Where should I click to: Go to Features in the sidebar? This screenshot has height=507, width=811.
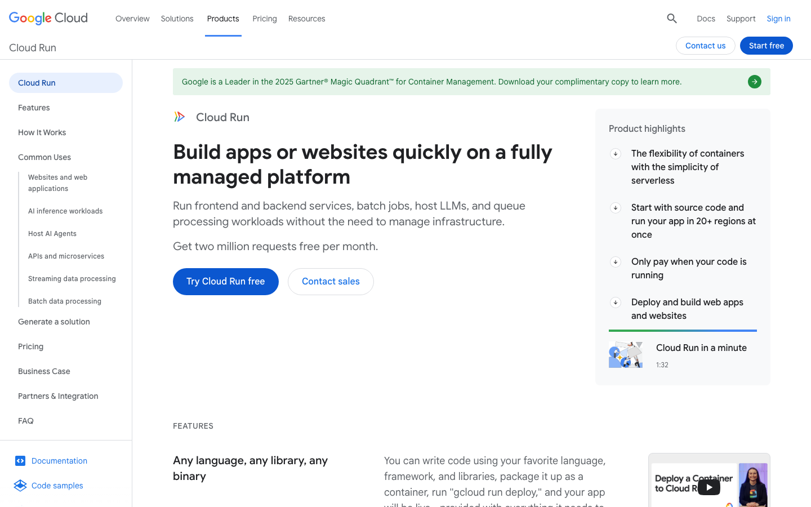pos(34,108)
